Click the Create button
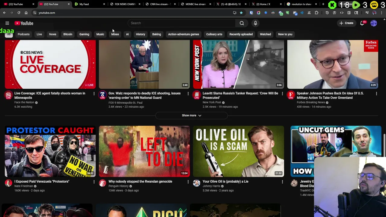This screenshot has width=386, height=217. coord(346,23)
